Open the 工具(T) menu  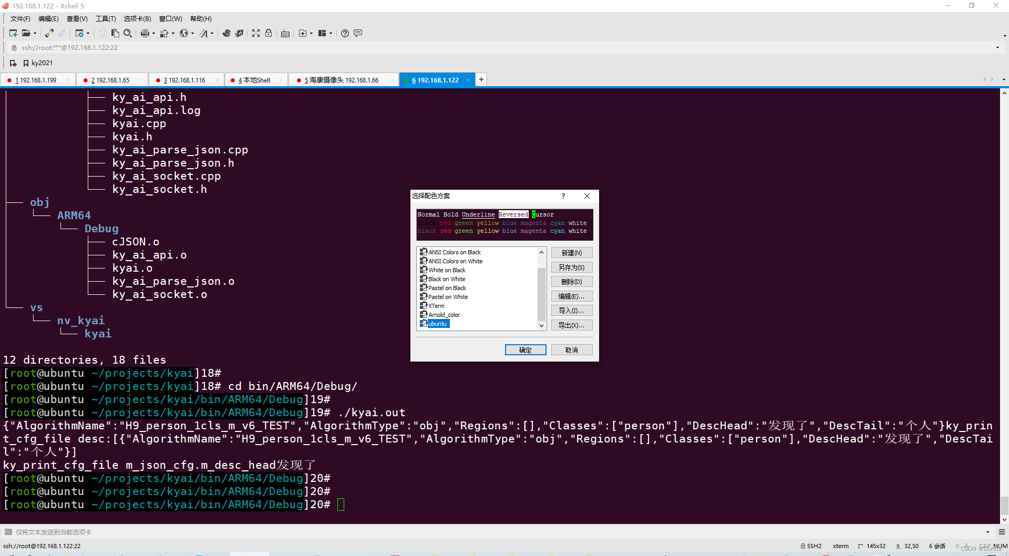(105, 18)
